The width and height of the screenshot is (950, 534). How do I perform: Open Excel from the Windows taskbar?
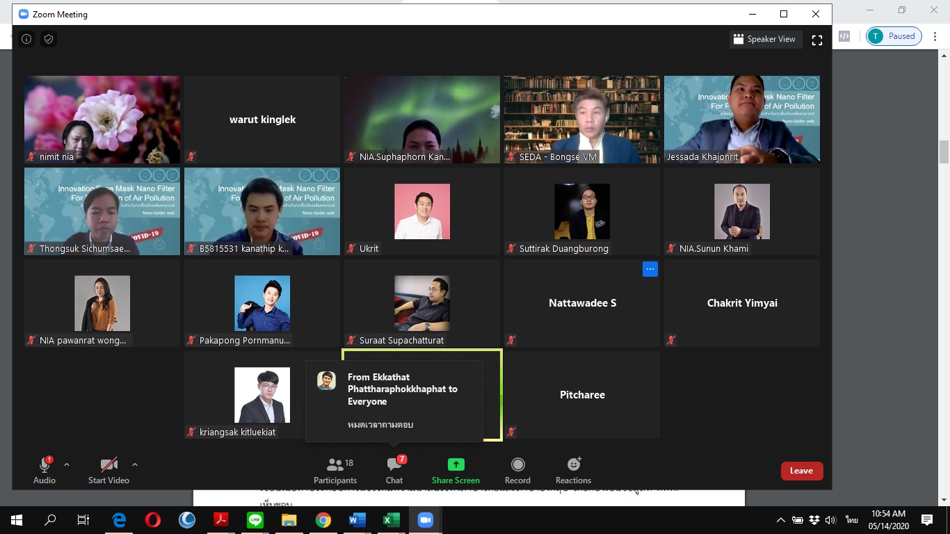tap(390, 520)
